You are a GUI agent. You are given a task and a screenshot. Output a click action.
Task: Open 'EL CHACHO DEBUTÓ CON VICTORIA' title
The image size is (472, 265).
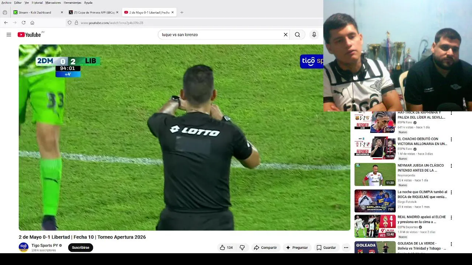(x=422, y=141)
